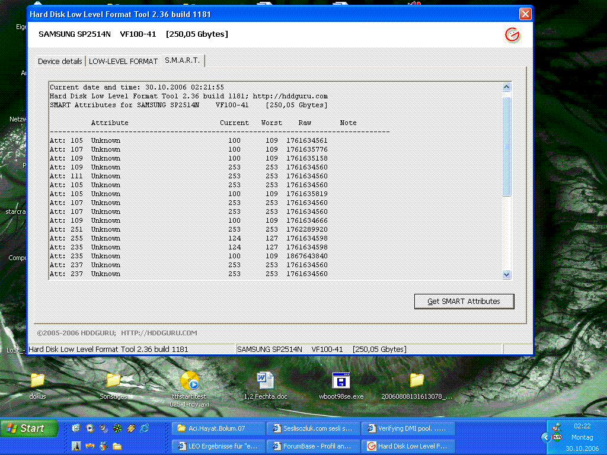Click the Note column header text

pos(348,123)
